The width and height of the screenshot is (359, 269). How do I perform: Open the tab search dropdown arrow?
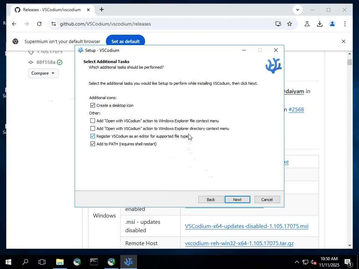(298, 10)
